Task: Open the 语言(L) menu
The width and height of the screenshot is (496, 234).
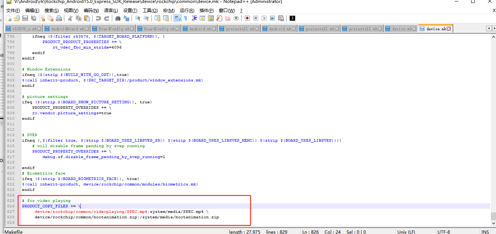Action: pyautogui.click(x=111, y=11)
